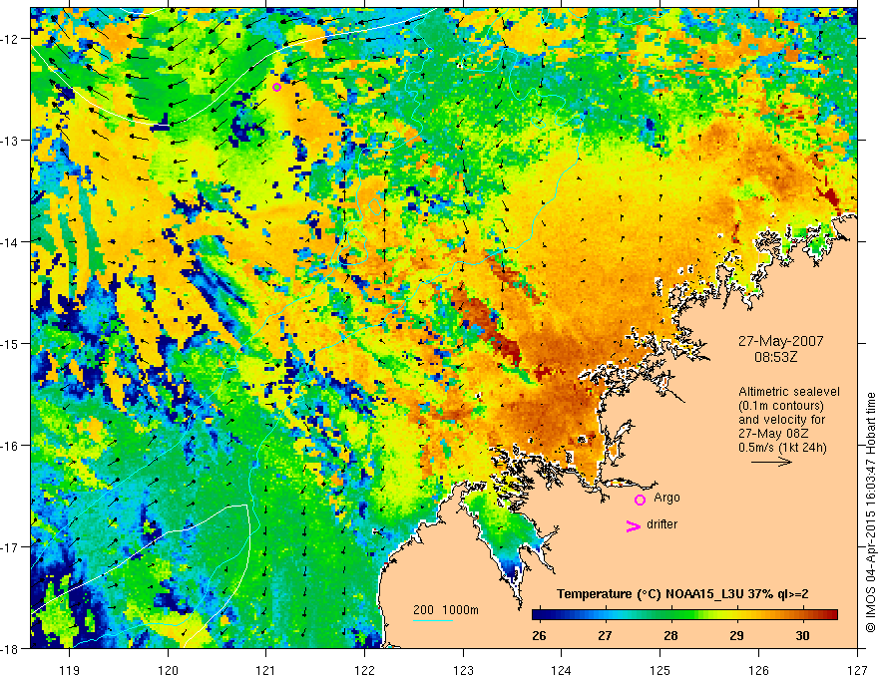878x678 pixels.
Task: Click the magenta Argo circle symbol in the legend
Action: coord(640,500)
